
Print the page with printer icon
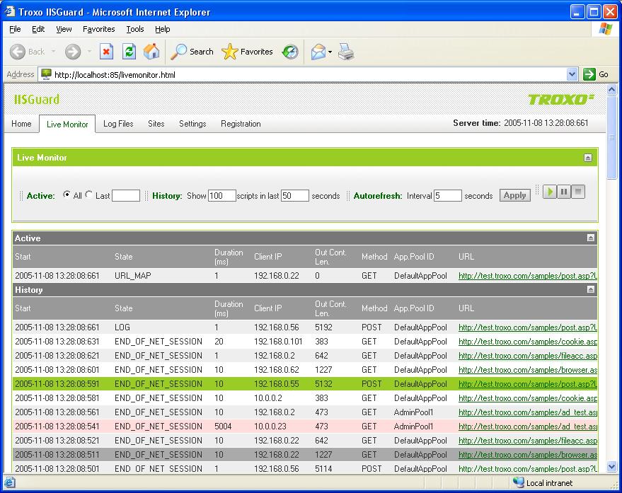pos(346,52)
